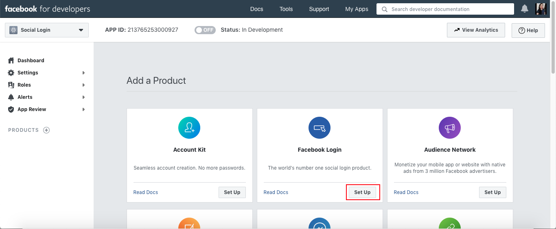Click the Status: In Development text

click(252, 30)
